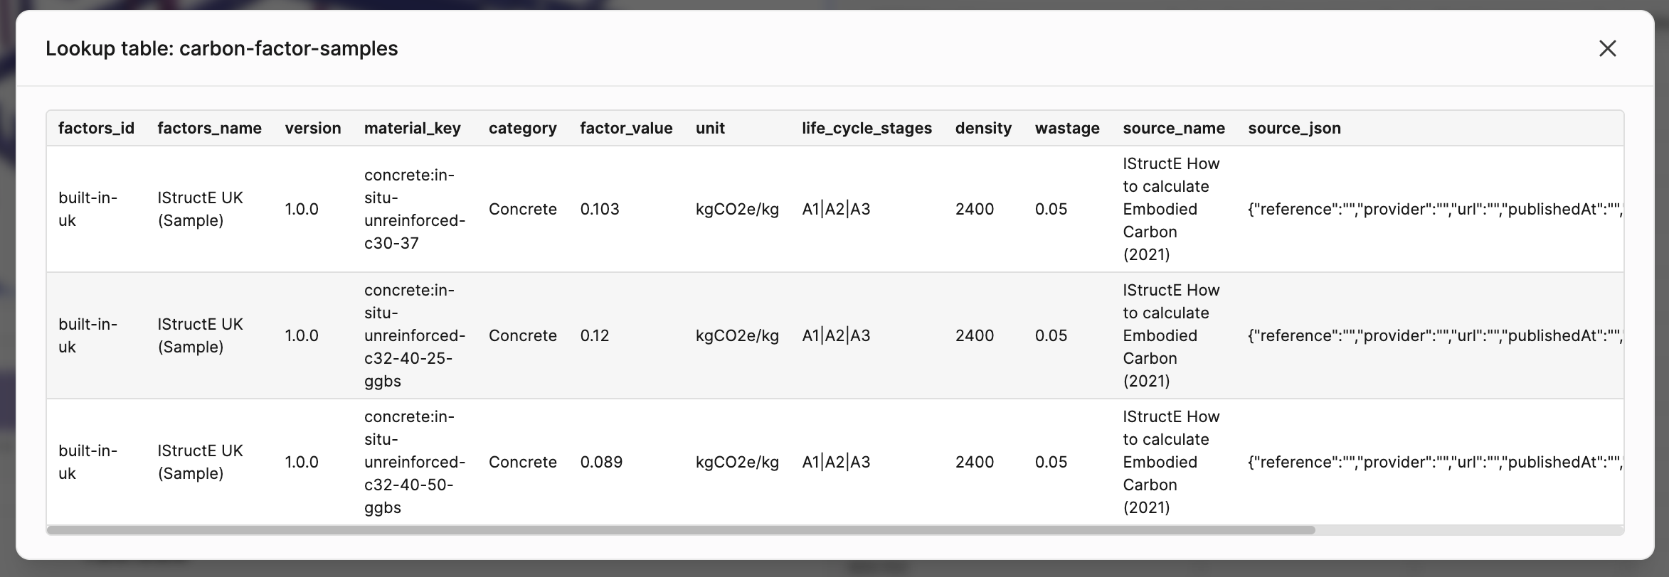Select the factors_name column header

coord(209,128)
